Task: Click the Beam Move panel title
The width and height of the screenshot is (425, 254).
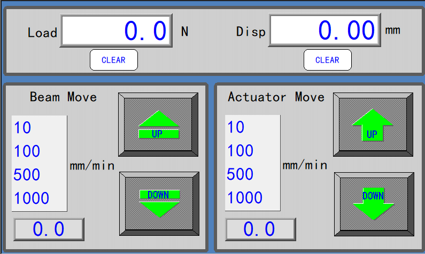Action: [x=63, y=97]
